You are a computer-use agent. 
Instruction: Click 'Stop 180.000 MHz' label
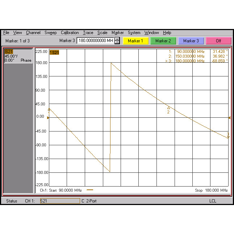click(211, 190)
